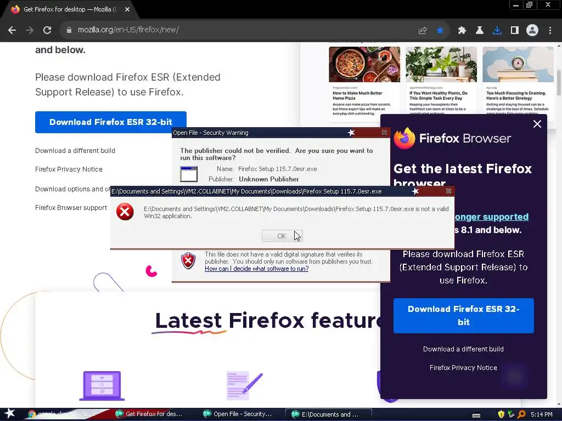562x421 pixels.
Task: Open How to Make Much Better Pizza thumbnail
Action: click(364, 65)
